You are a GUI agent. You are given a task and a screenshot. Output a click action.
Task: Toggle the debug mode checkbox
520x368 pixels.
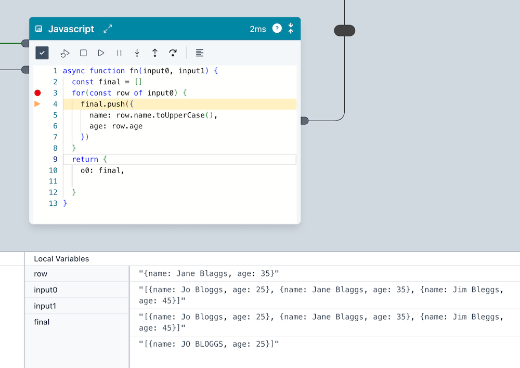coord(42,52)
